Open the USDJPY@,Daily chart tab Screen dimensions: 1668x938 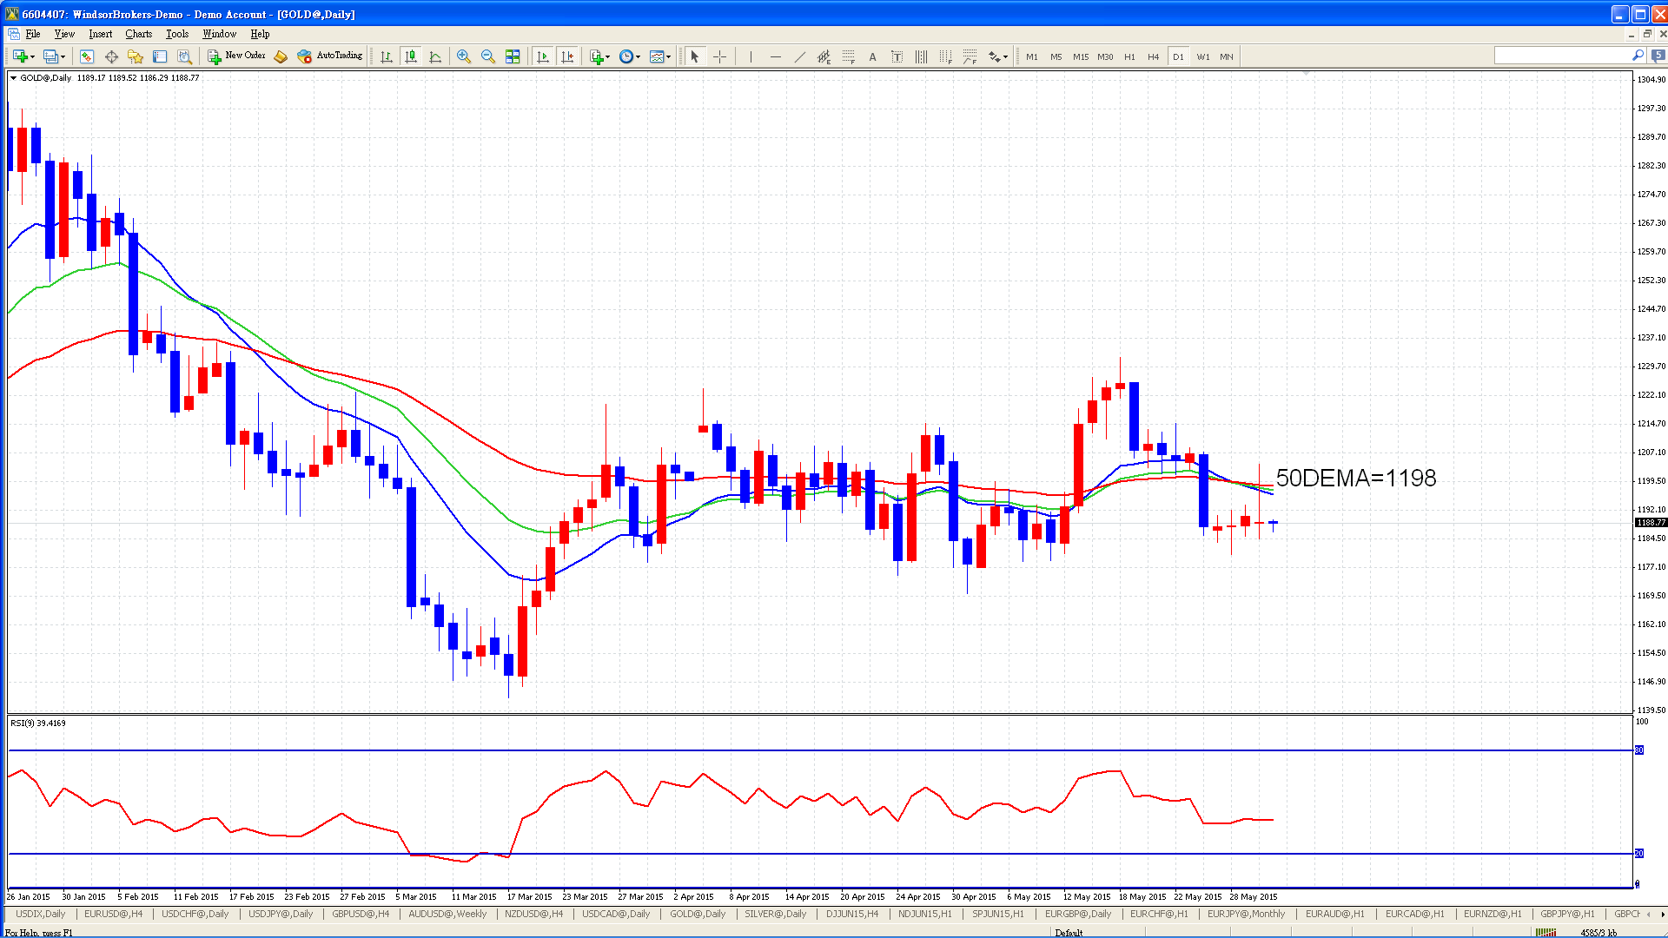(281, 914)
